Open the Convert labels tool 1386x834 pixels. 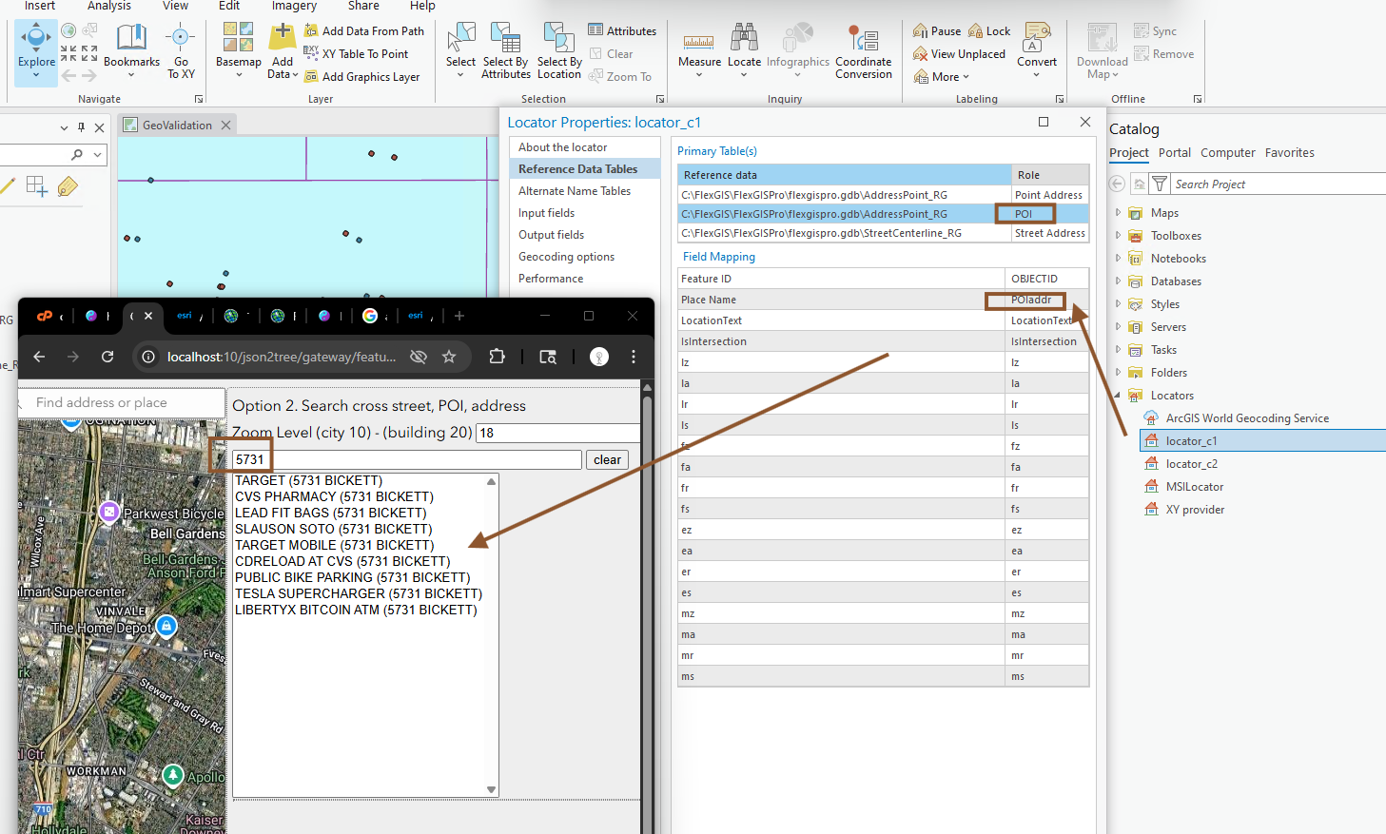pos(1036,49)
